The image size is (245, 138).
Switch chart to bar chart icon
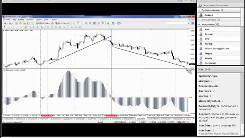(73, 23)
